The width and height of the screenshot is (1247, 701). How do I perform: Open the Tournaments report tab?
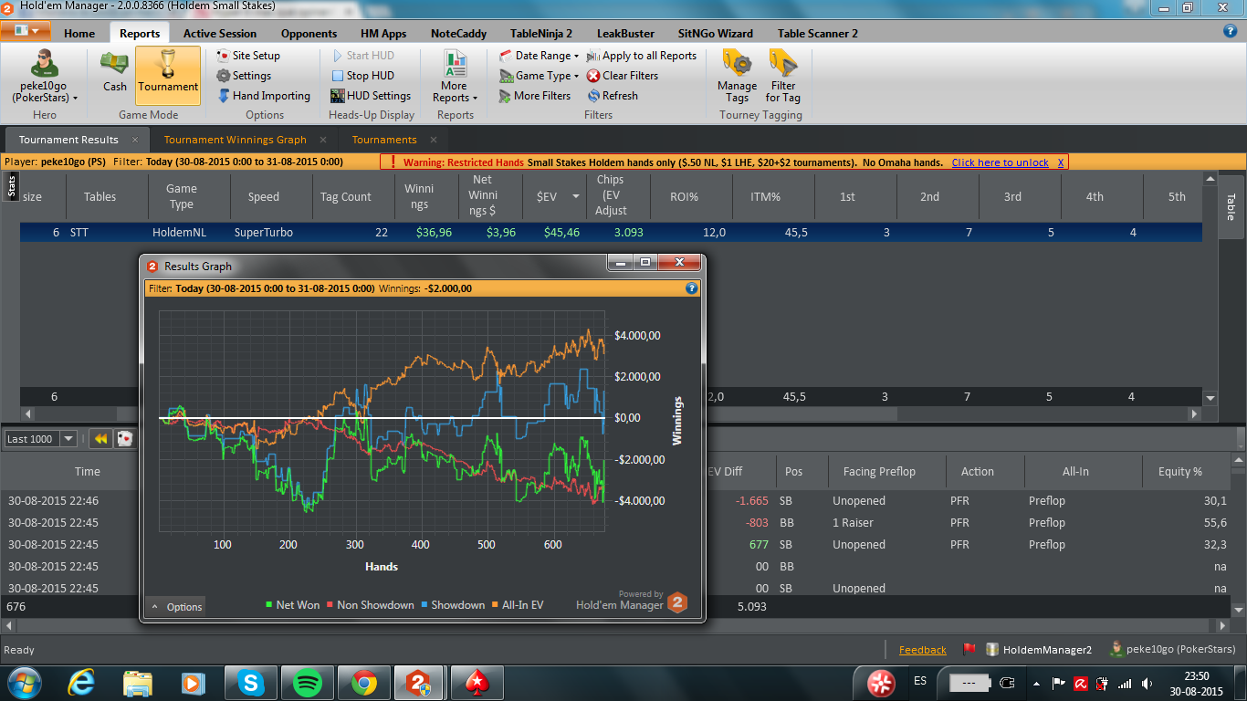pyautogui.click(x=384, y=140)
